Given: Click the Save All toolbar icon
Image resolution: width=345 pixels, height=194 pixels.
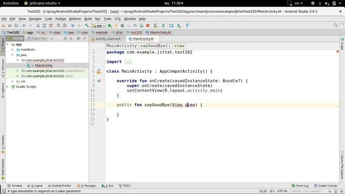Looking at the screenshot, I should coord(10,26).
